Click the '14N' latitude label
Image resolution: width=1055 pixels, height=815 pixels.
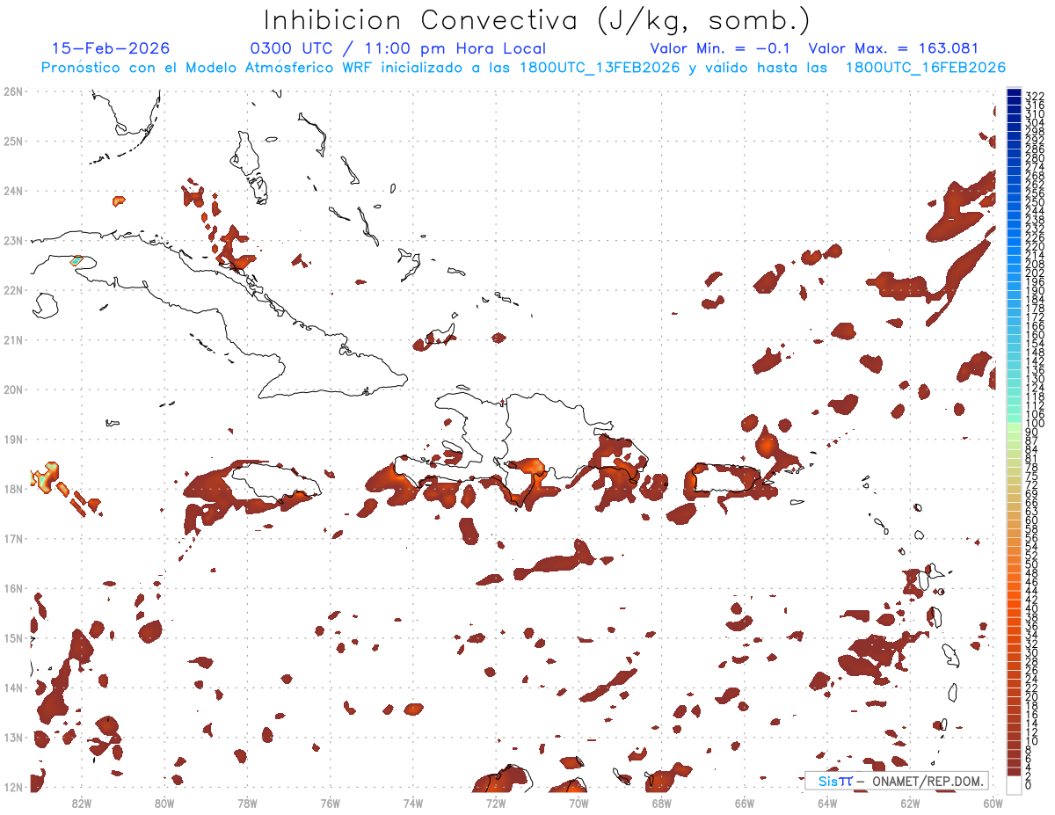pyautogui.click(x=12, y=688)
